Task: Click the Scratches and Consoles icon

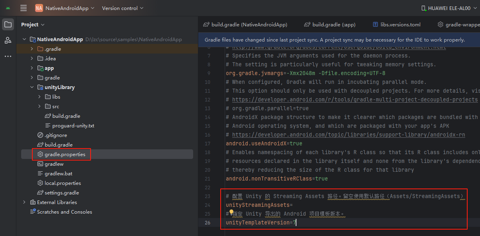Action: tap(33, 212)
